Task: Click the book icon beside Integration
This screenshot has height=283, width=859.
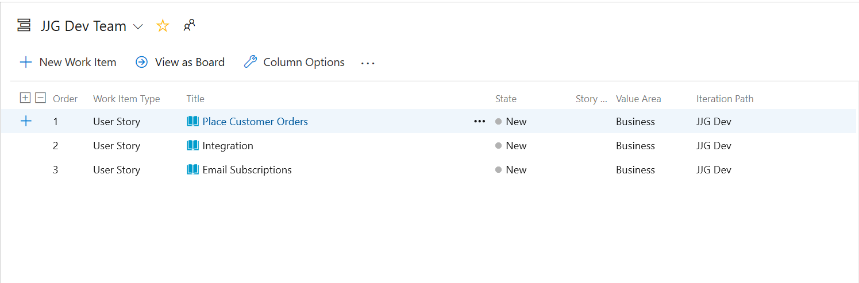Action: 193,146
